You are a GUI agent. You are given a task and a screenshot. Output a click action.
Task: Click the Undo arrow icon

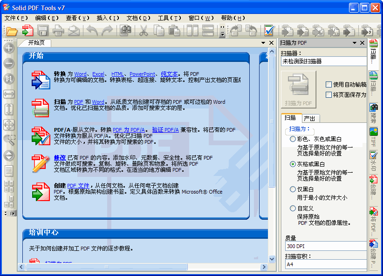coord(92,30)
